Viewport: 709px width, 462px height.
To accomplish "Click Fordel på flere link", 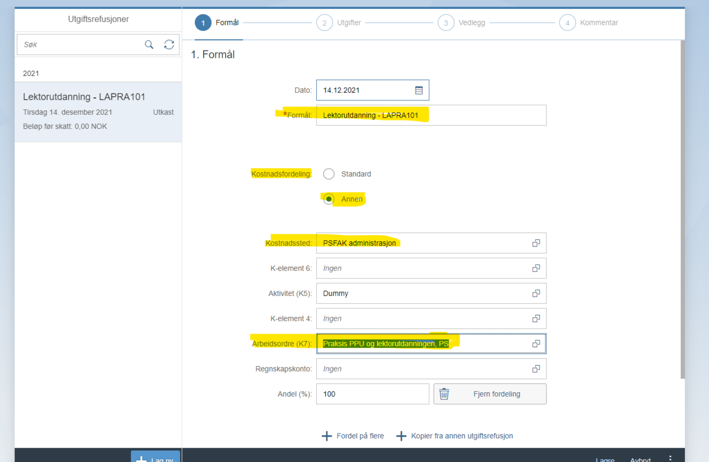I will pos(353,436).
